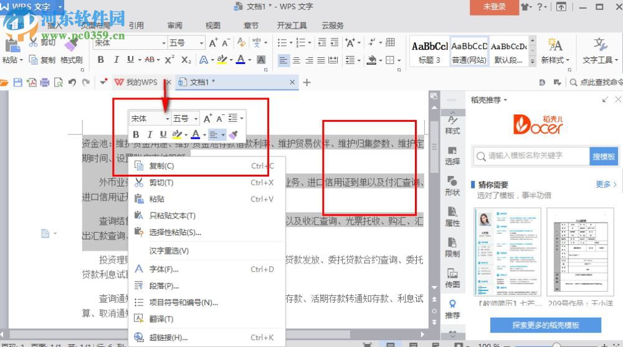Viewport: 623px width, 347px height.
Task: Pick font color in mini toolbar
Action: coord(195,134)
